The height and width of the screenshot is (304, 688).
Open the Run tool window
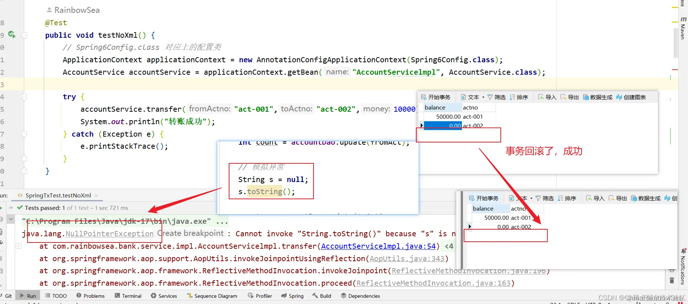tap(28, 296)
